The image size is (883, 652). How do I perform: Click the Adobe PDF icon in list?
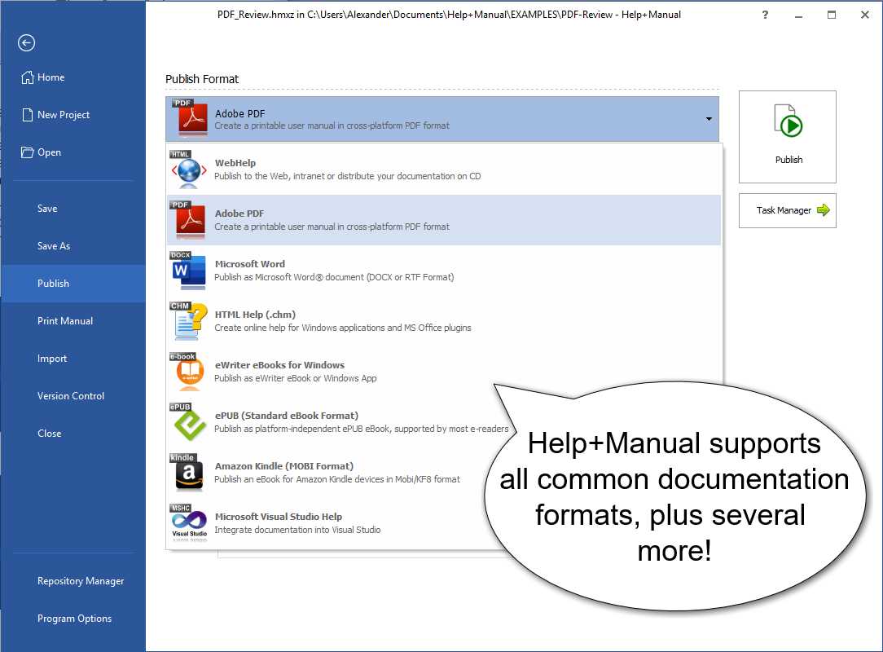point(189,220)
